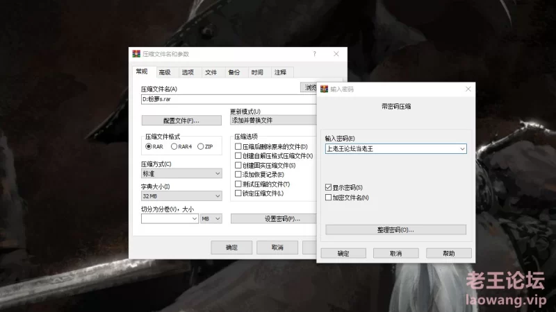
Task: Enable 创建自解压格式压缩文件 checkbox
Action: pos(238,155)
